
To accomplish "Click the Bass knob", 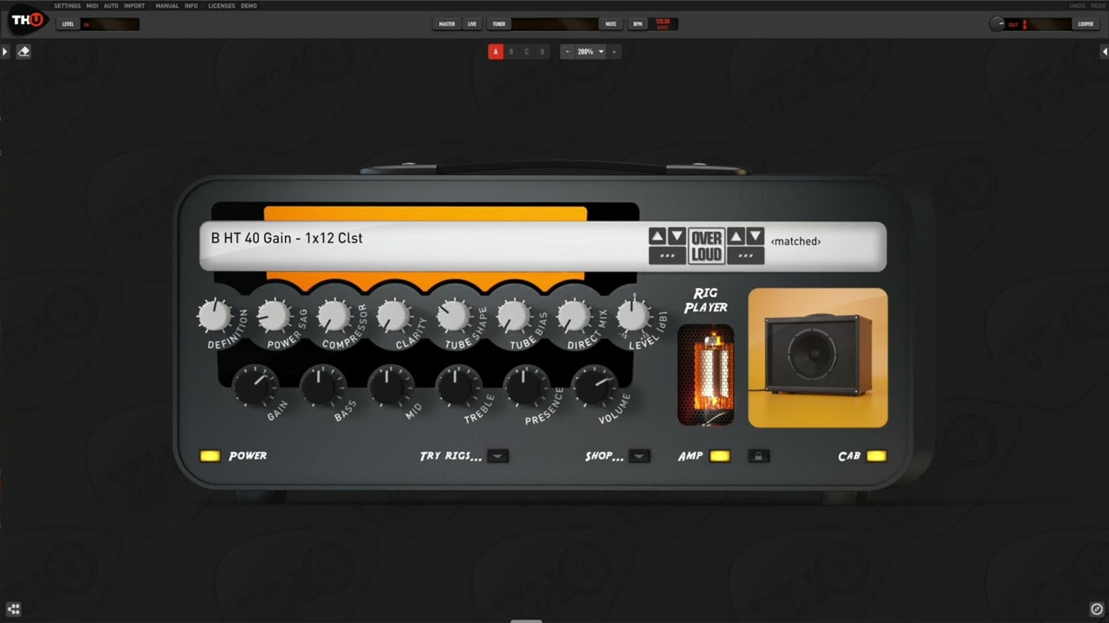I will [x=322, y=386].
